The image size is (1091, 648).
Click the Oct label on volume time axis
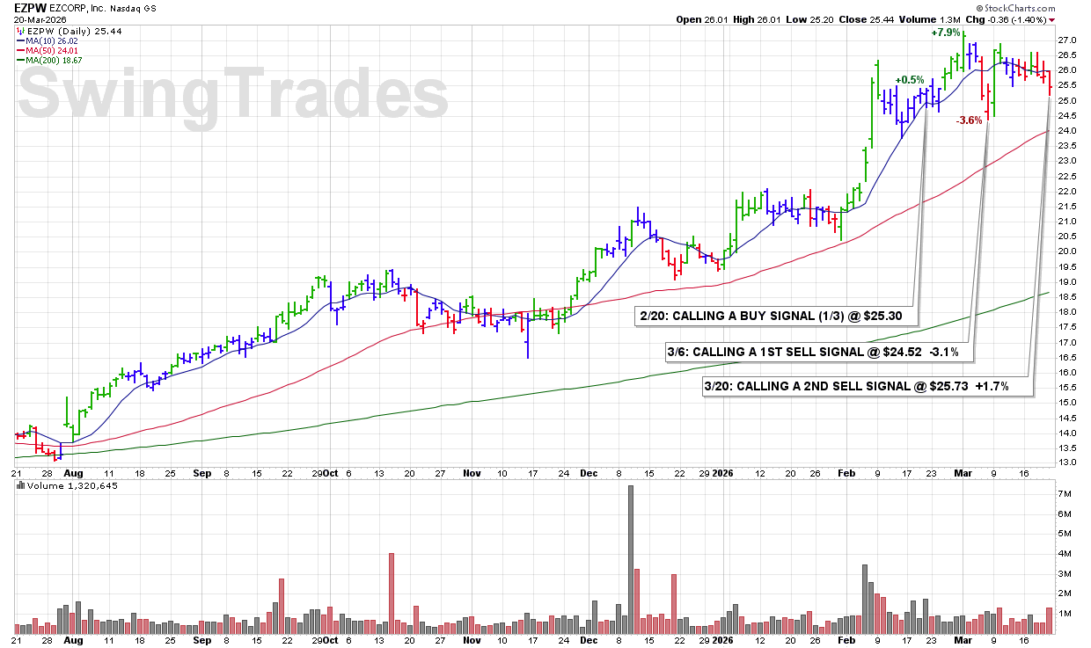[x=331, y=641]
